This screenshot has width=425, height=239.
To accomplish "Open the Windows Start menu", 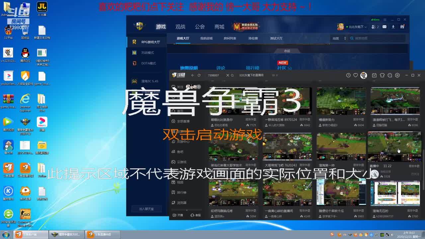I will pyautogui.click(x=6, y=234).
